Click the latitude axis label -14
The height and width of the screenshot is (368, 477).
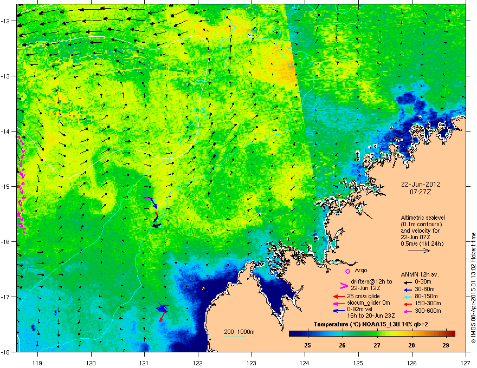(x=6, y=131)
